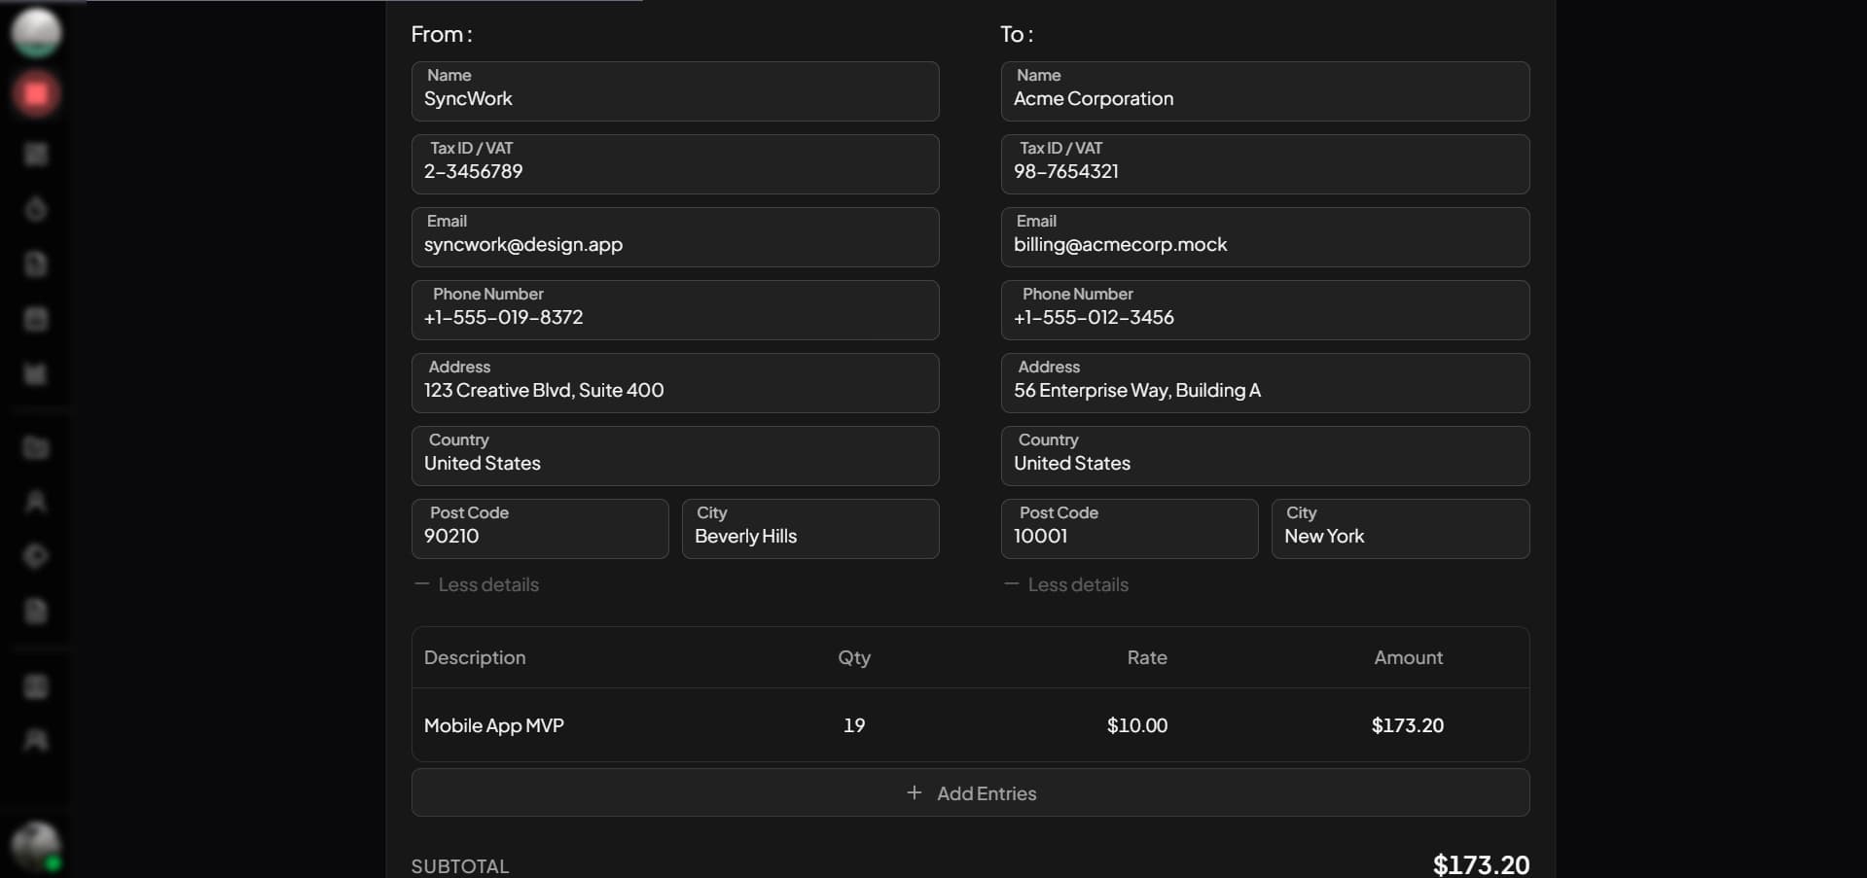Screen dimensions: 1867x878
Task: Edit the To Tax ID field 98-7654321
Action: click(1265, 164)
